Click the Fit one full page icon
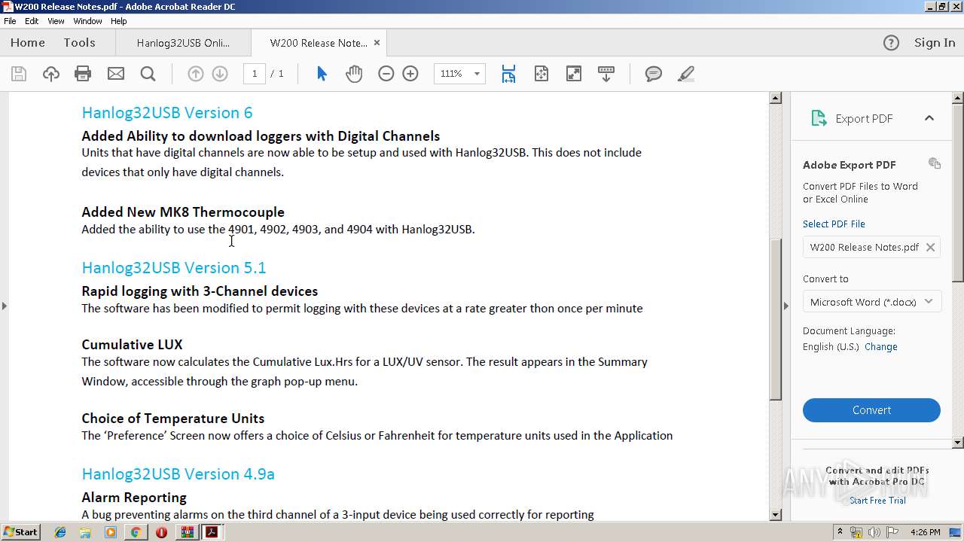The image size is (964, 542). coord(541,74)
